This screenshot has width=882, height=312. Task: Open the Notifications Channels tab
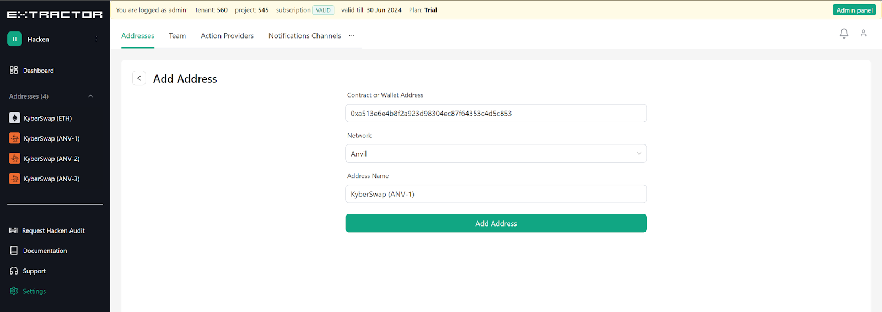tap(305, 36)
